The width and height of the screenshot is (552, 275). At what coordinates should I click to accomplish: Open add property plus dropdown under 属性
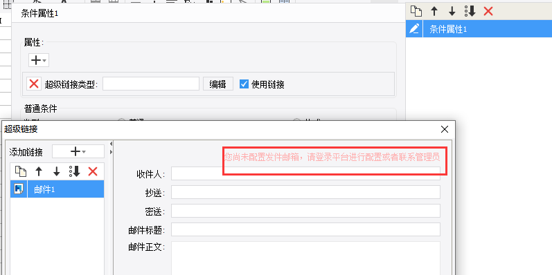point(39,60)
